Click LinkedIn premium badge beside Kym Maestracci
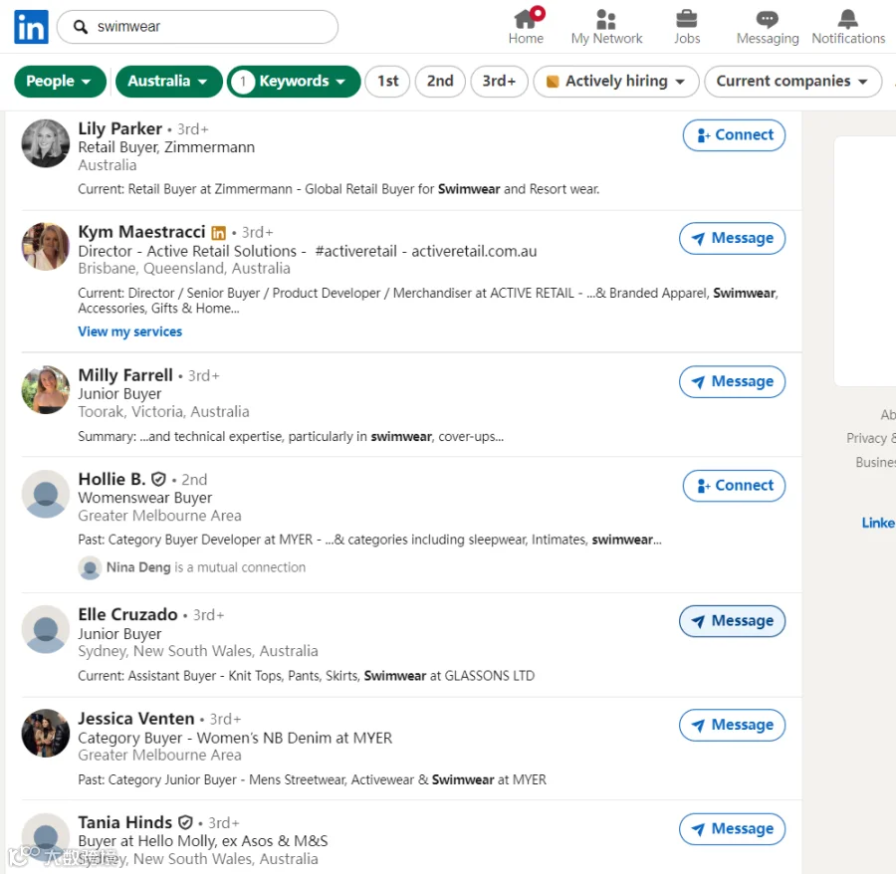 tap(218, 233)
